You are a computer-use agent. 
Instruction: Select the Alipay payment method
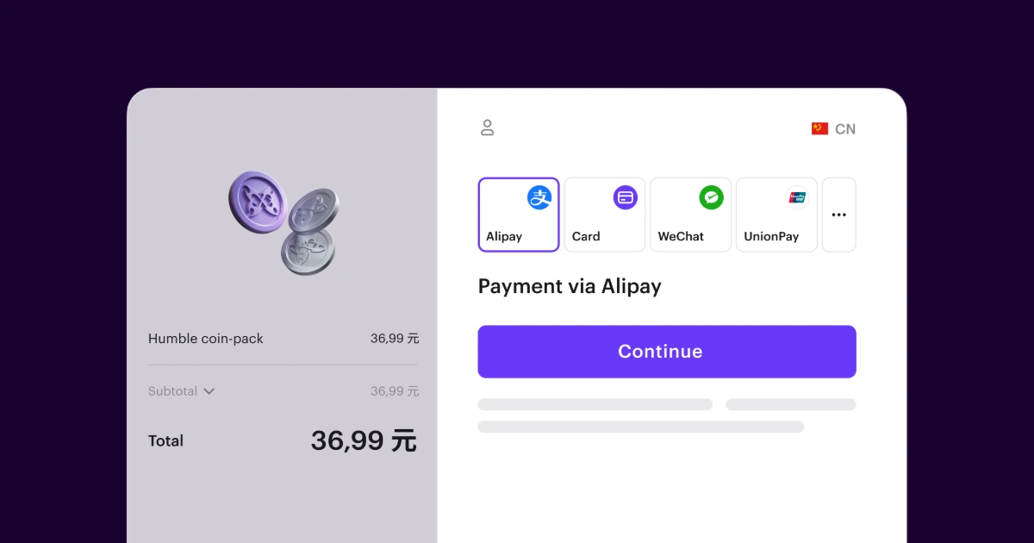(x=519, y=215)
